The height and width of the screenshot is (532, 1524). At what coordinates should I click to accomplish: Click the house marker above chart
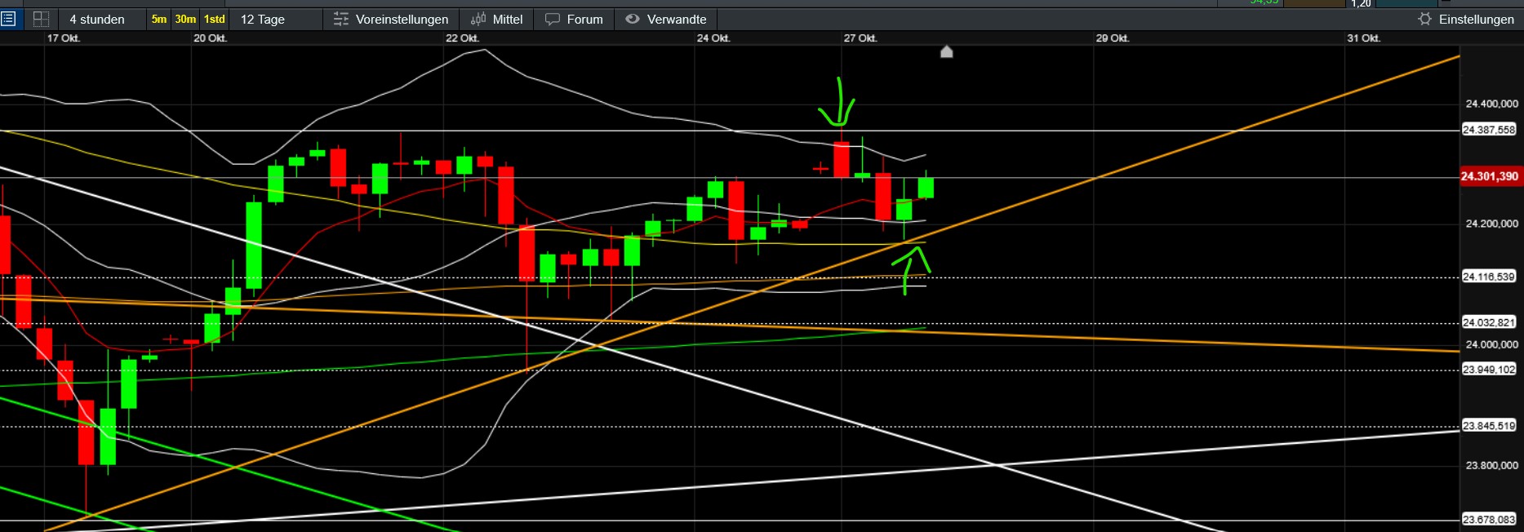pyautogui.click(x=947, y=52)
